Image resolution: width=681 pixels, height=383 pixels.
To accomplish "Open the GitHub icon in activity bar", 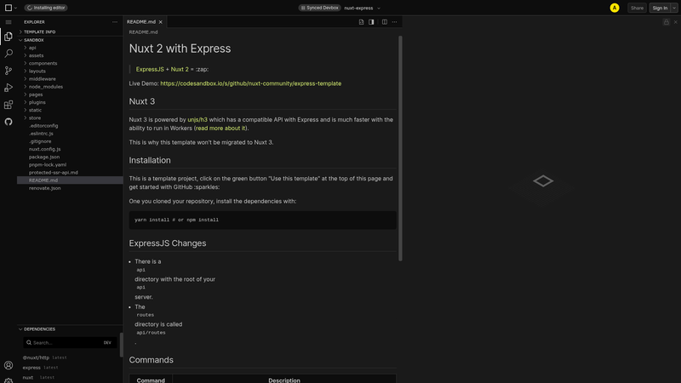I will [9, 122].
